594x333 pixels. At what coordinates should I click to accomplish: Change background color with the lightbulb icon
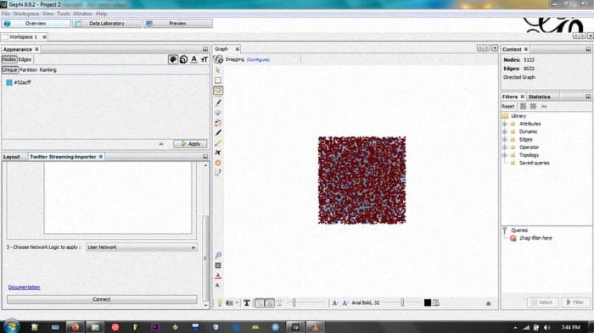[x=219, y=302]
